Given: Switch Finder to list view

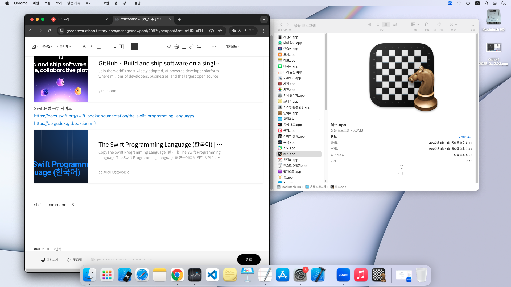Looking at the screenshot, I should click(x=377, y=24).
